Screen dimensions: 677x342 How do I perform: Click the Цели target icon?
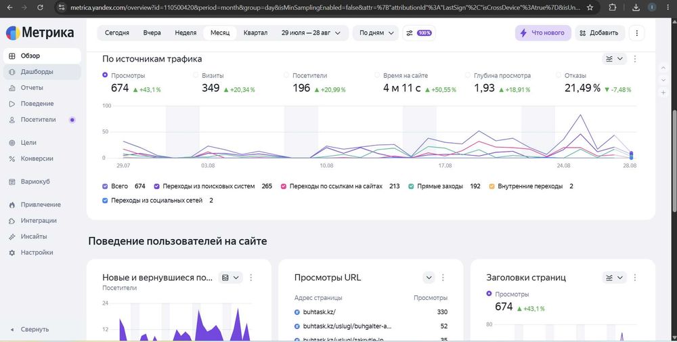point(12,142)
